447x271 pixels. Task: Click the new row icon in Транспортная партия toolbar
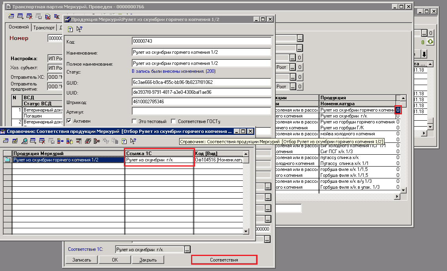(x=11, y=16)
